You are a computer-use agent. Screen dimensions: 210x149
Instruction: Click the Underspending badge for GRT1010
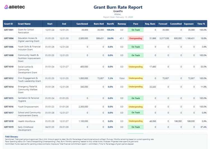[x=136, y=67]
